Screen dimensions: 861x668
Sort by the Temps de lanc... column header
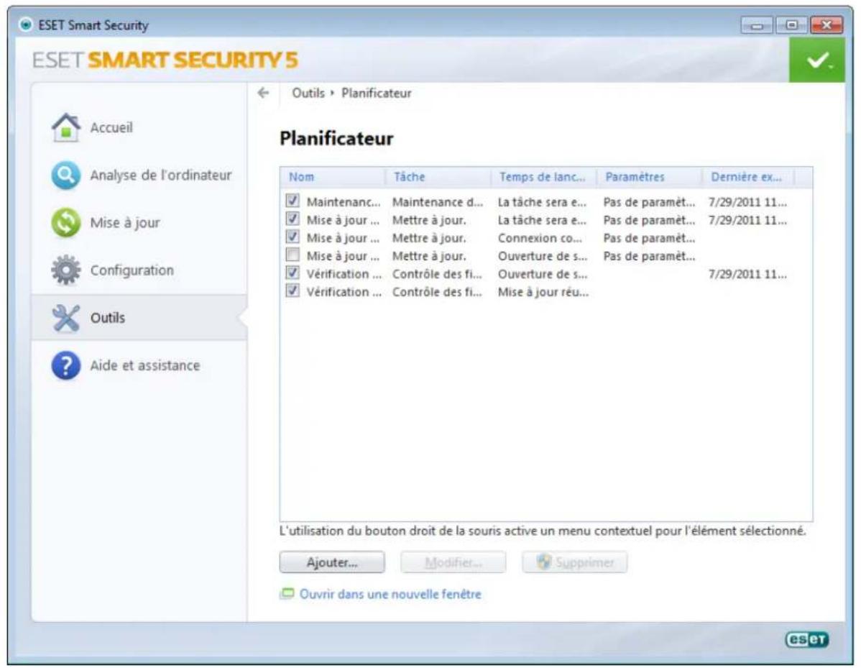[543, 177]
